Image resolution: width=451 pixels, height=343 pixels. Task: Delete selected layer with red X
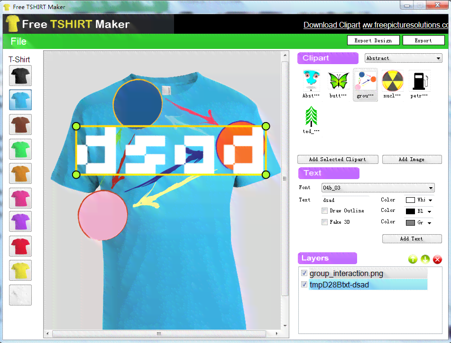(437, 259)
